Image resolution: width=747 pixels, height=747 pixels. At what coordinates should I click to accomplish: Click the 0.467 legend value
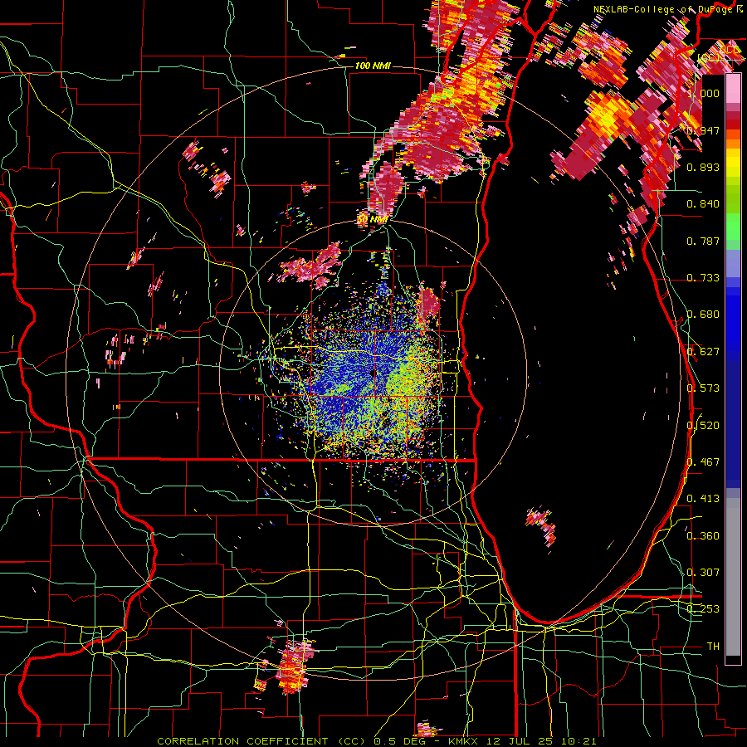coord(703,461)
